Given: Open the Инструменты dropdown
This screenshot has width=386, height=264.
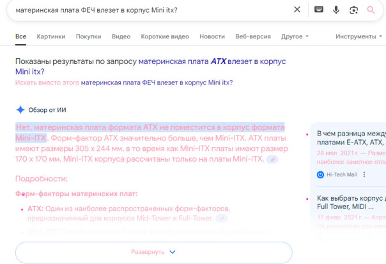Looking at the screenshot, I should click(359, 36).
